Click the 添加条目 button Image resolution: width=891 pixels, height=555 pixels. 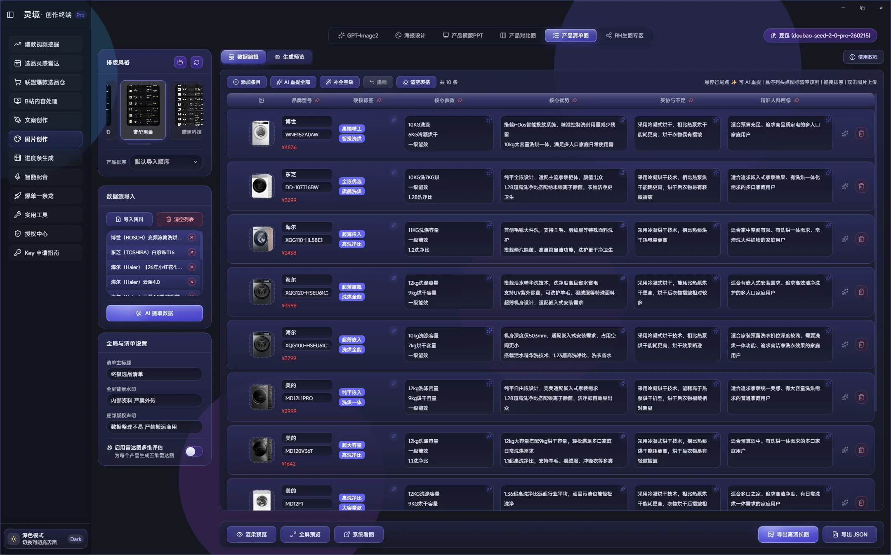(x=247, y=82)
